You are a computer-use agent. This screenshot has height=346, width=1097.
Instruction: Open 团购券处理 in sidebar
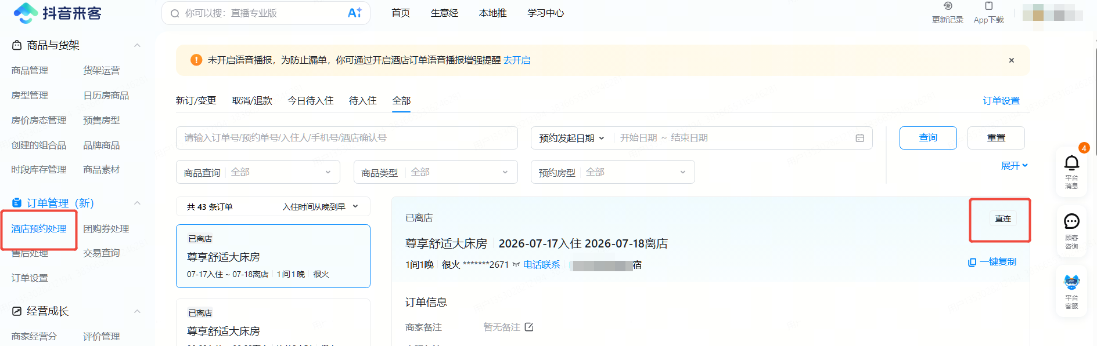[106, 229]
